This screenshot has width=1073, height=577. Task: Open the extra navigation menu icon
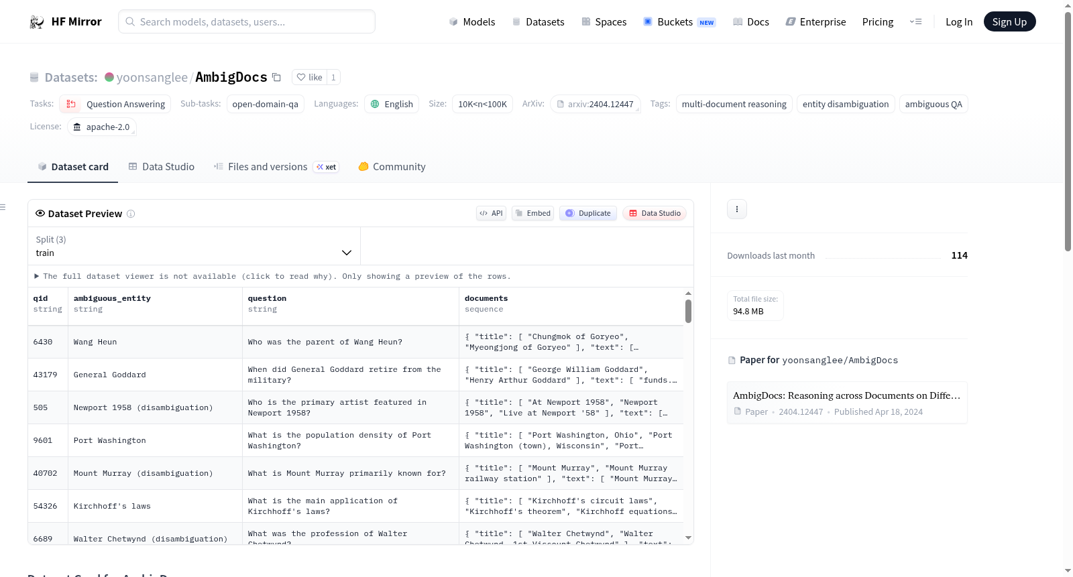pos(915,22)
